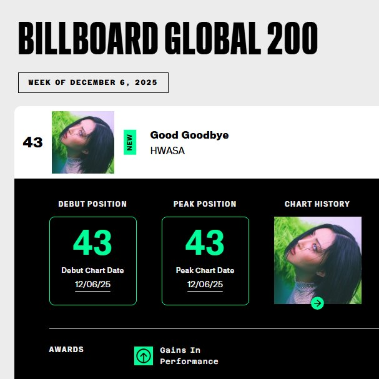Click the green arrow on Chart History image
The image size is (379, 379).
click(x=317, y=303)
